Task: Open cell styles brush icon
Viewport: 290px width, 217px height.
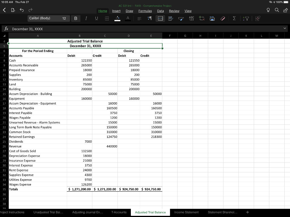Action: coord(181,18)
